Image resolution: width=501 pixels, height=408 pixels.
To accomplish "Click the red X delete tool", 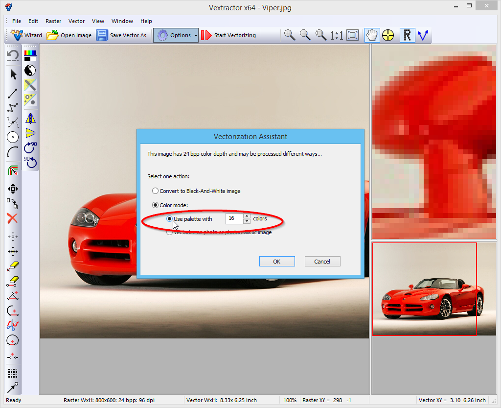I will [x=13, y=218].
